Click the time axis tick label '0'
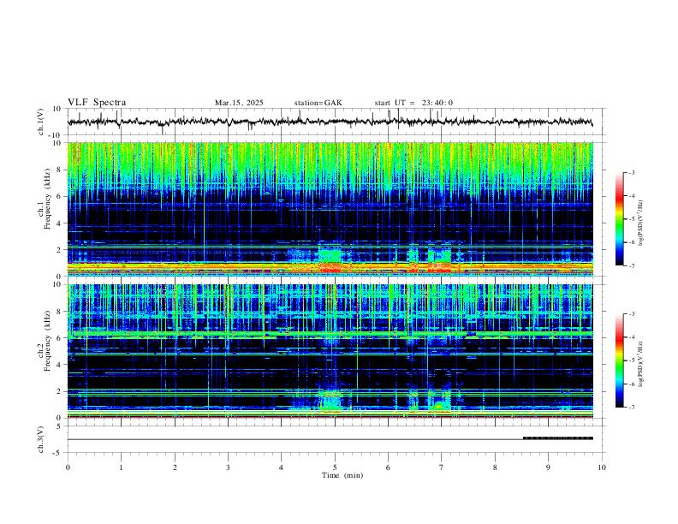The height and width of the screenshot is (524, 678). [x=68, y=467]
